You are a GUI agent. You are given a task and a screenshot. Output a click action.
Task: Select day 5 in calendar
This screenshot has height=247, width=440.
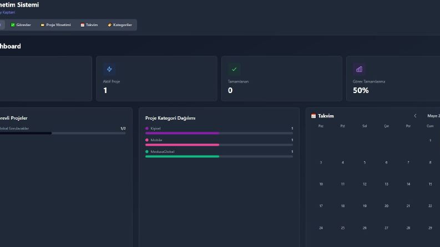(x=365, y=162)
